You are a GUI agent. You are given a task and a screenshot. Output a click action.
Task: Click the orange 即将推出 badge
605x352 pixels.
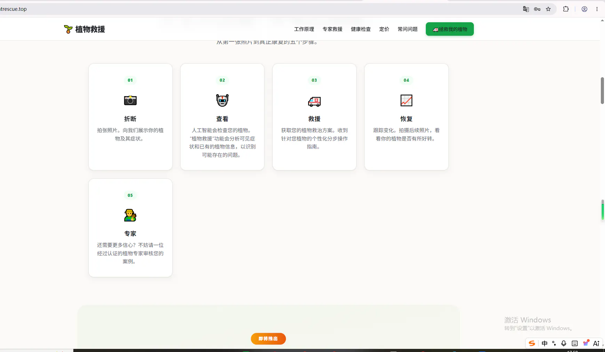pos(268,339)
